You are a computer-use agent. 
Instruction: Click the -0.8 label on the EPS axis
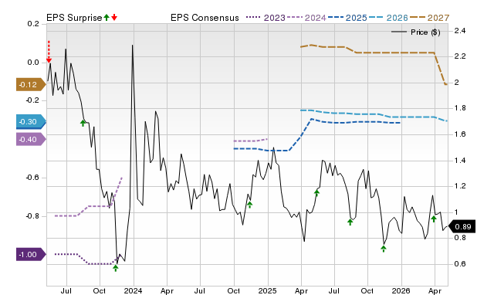32,216
